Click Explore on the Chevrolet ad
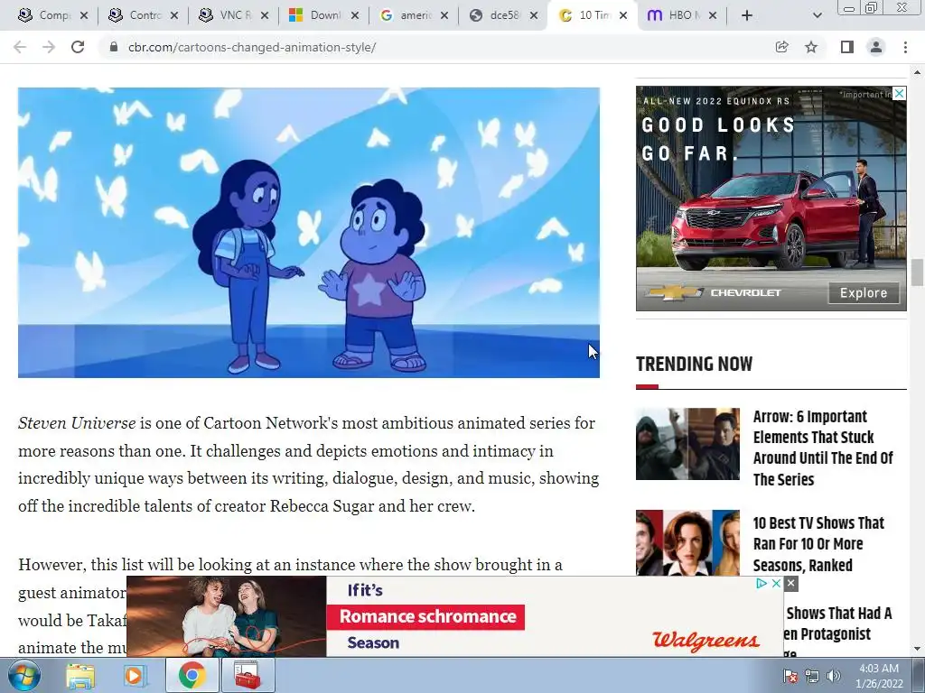 point(864,293)
